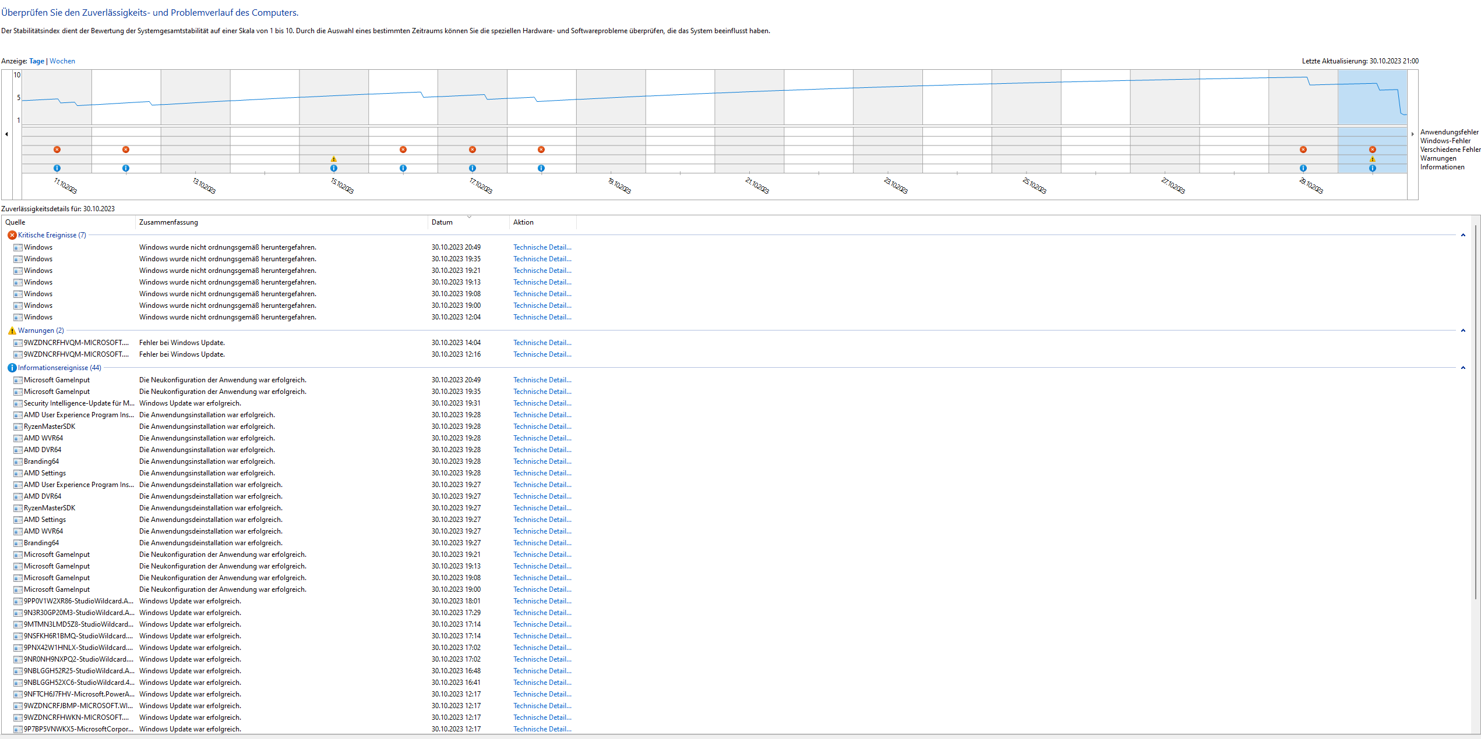This screenshot has width=1481, height=739.
Task: Sort list by Datum column header
Action: [442, 222]
